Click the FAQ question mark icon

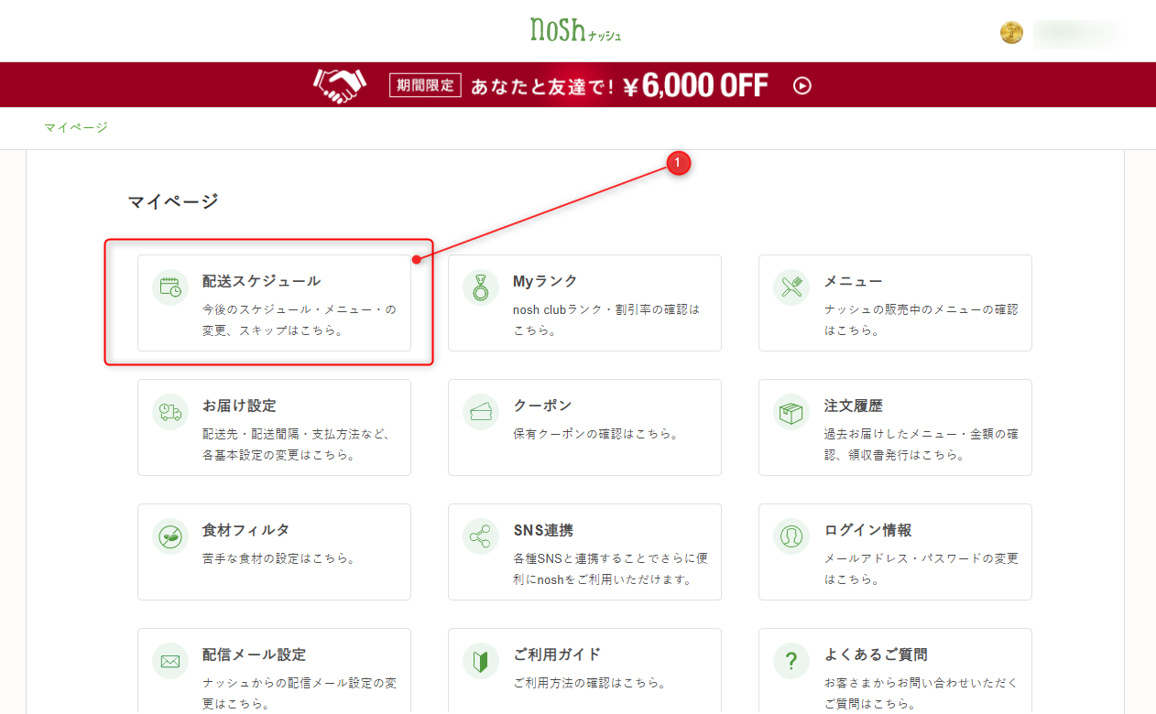(791, 661)
